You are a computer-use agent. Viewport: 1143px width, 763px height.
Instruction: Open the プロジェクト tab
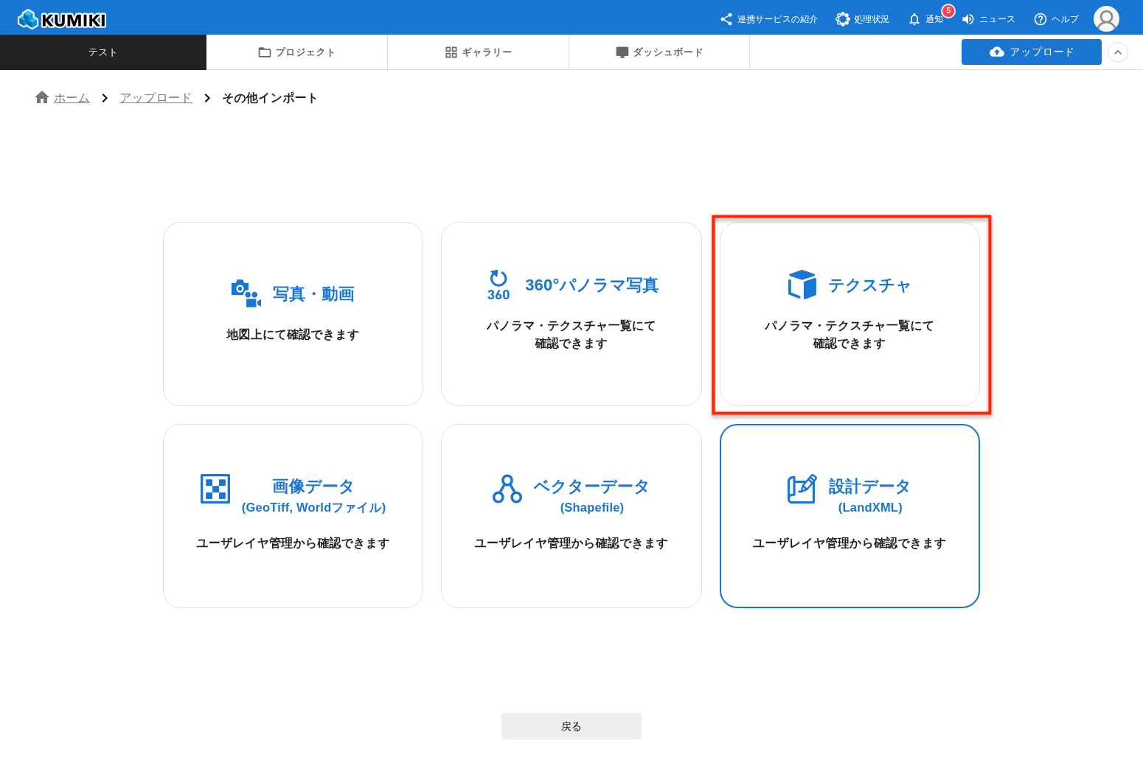tap(296, 52)
